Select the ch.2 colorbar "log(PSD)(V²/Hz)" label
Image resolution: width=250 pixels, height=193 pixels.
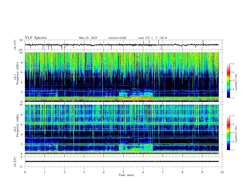(x=236, y=134)
